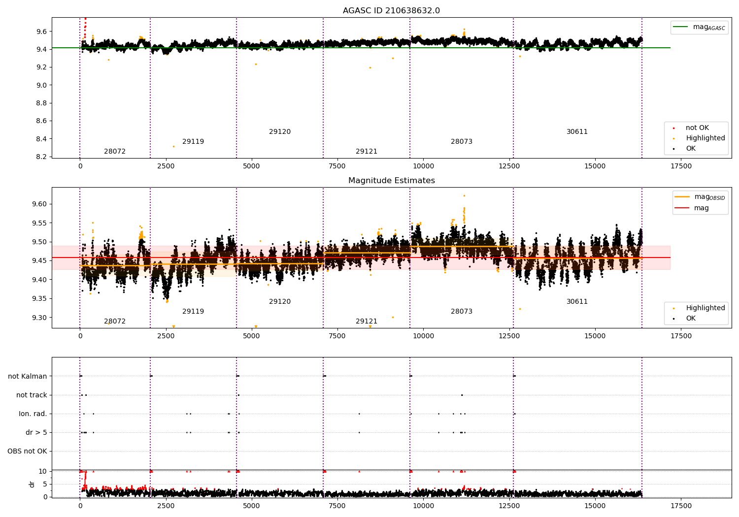Screen dimensions: 739x517
Task: Click the 'not track' y-axis label
Action: point(32,395)
